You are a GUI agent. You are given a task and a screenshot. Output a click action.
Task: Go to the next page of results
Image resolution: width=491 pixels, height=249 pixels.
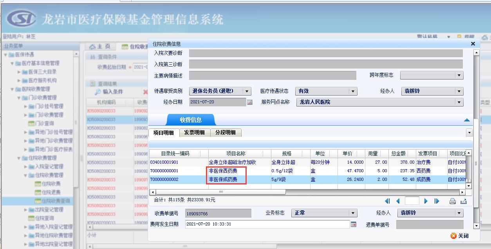[x=426, y=201]
